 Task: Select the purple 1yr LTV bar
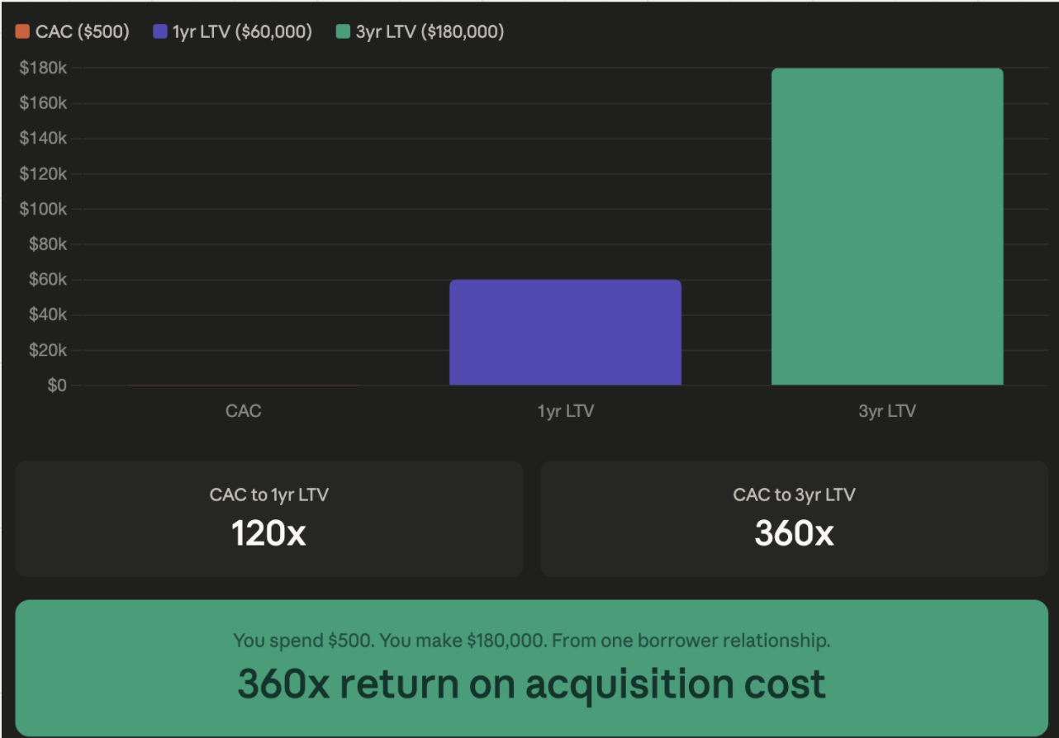pyautogui.click(x=565, y=333)
